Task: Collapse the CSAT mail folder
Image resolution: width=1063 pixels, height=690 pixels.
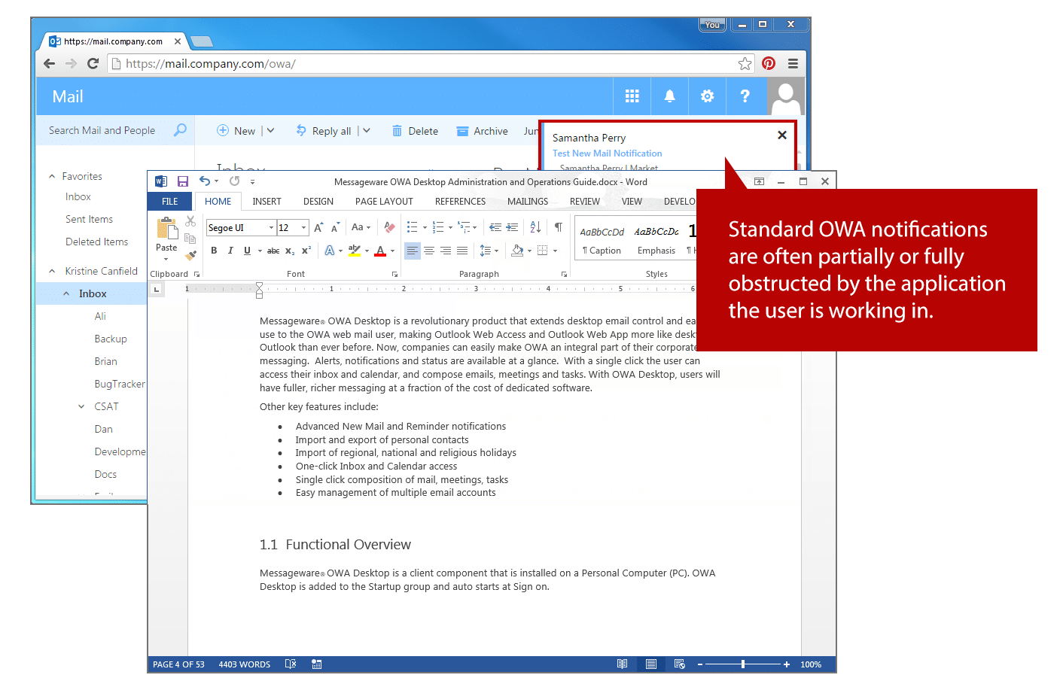Action: [81, 406]
